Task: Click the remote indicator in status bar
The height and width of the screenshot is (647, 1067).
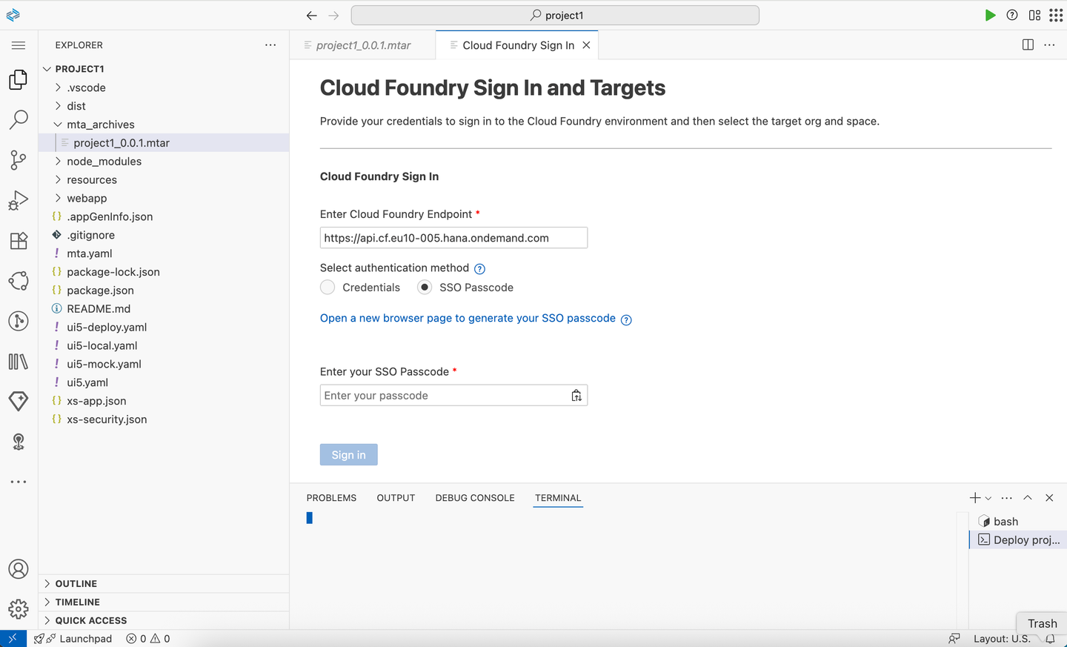Action: (x=13, y=638)
